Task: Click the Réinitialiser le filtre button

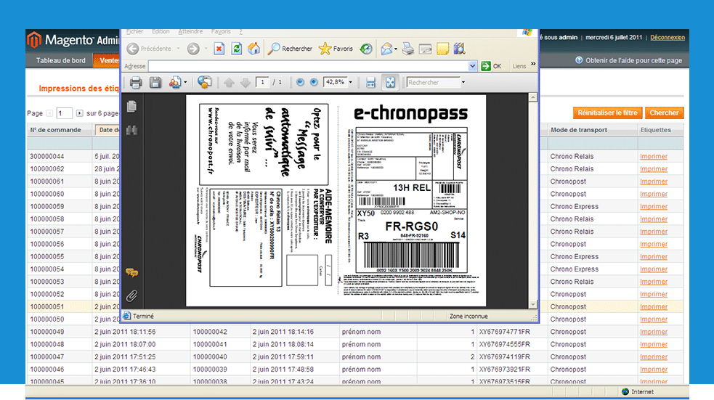Action: pyautogui.click(x=607, y=113)
